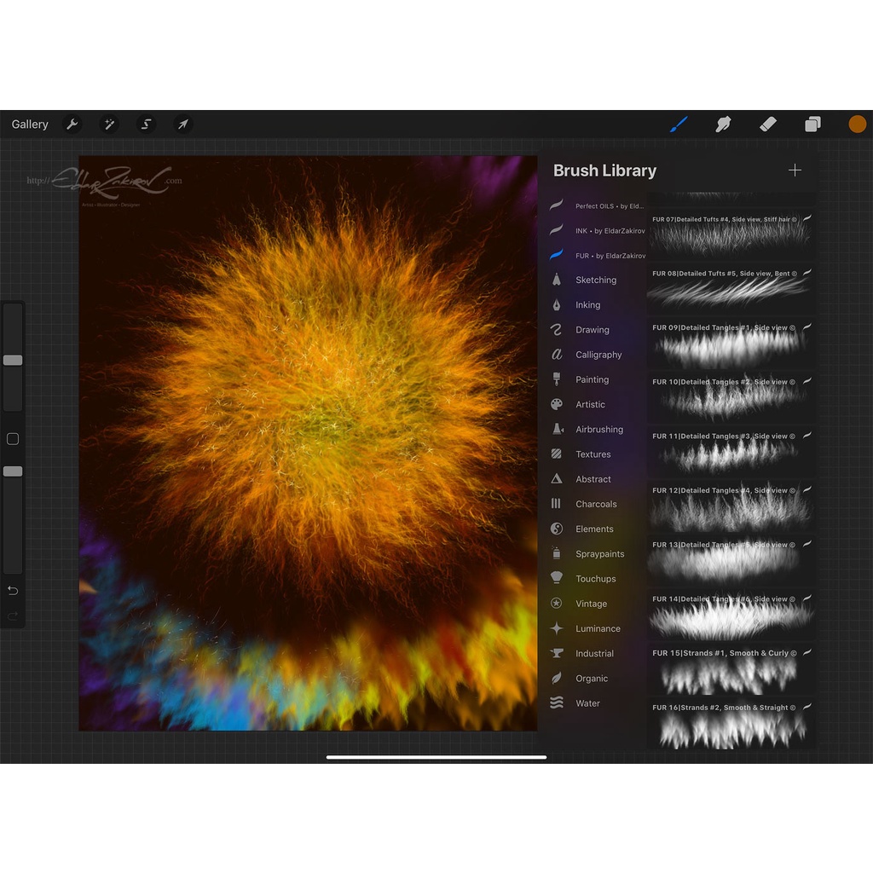Click the undo arrow on sidebar
873x873 pixels.
[13, 590]
